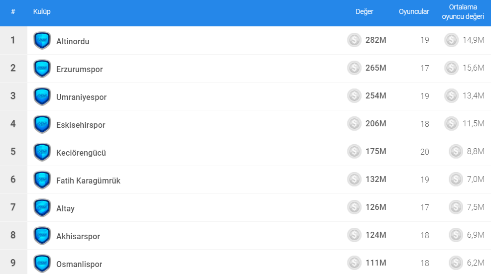Click coin icon next to Akhisarspor's 124M
This screenshot has width=491, height=274.
click(354, 235)
